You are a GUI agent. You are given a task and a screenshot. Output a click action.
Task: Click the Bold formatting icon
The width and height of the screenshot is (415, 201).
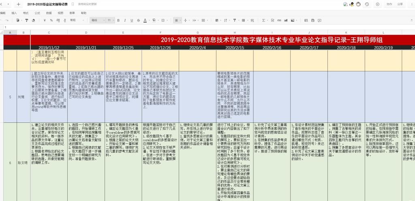pos(119,20)
